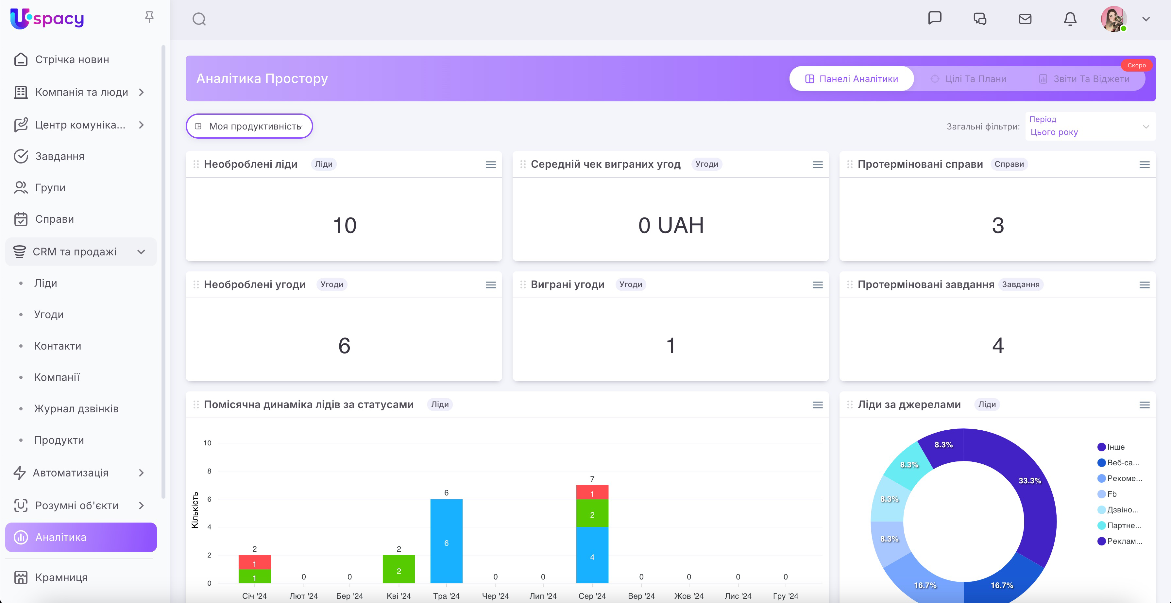Select Панелі Аналітики tab
This screenshot has width=1171, height=603.
(851, 79)
